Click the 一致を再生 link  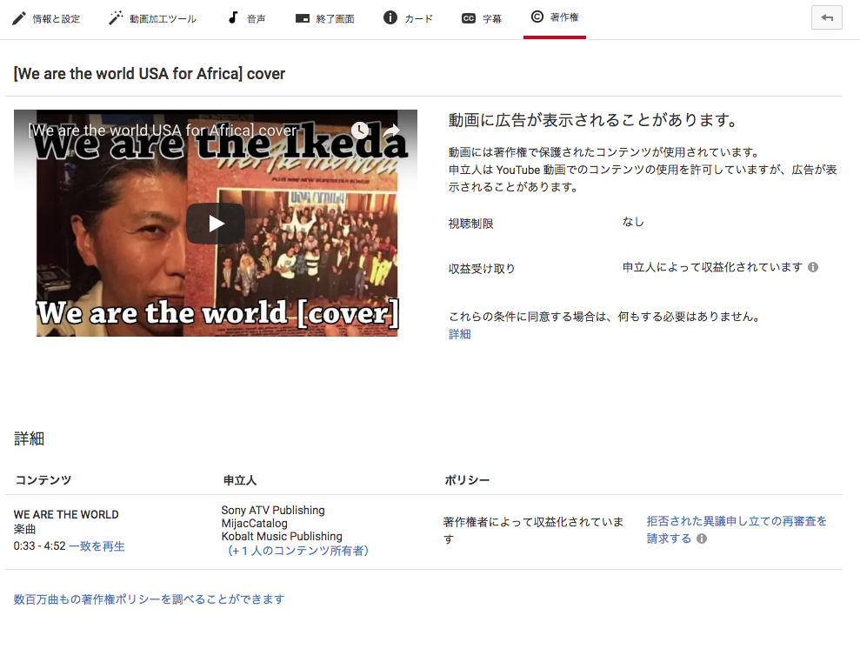[x=97, y=546]
